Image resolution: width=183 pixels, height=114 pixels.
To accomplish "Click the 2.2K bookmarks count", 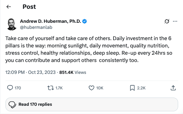I will click(x=141, y=88).
